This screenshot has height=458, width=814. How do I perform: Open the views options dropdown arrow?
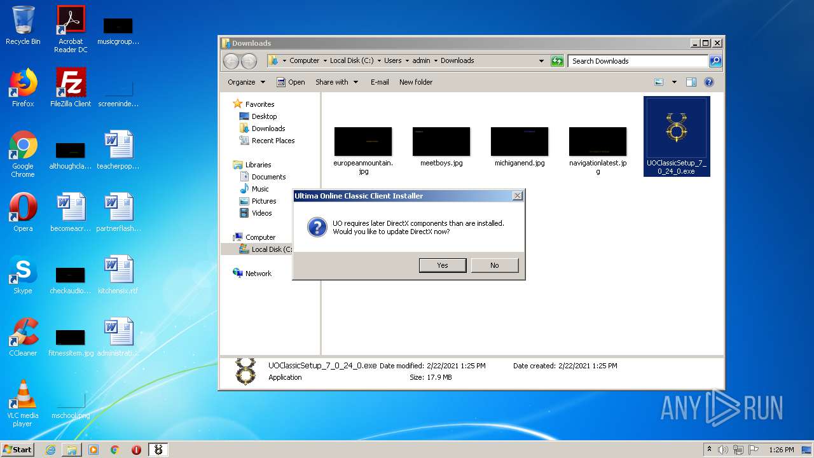point(674,82)
